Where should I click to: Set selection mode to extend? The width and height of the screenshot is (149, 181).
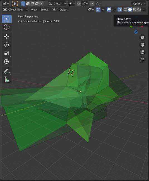click(x=28, y=4)
